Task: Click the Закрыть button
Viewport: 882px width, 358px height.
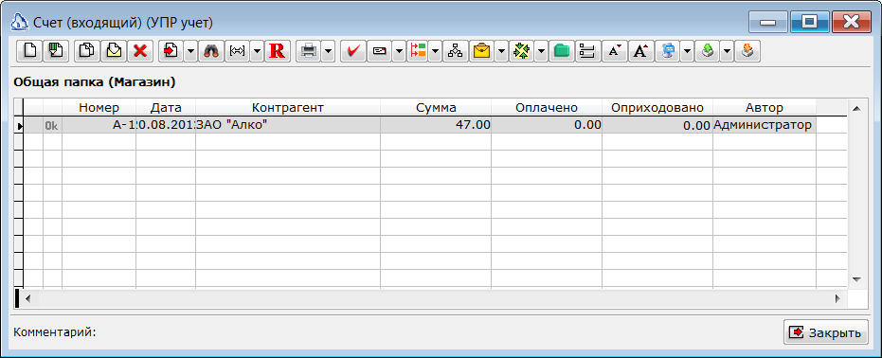Action: [x=826, y=332]
